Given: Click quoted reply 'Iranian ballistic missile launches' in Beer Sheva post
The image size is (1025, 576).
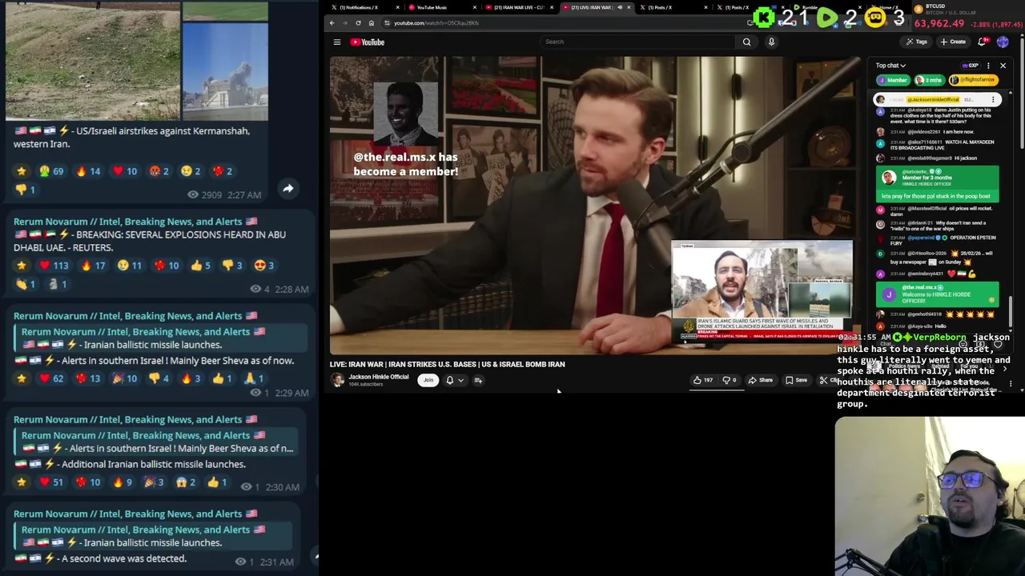Looking at the screenshot, I should (160, 338).
